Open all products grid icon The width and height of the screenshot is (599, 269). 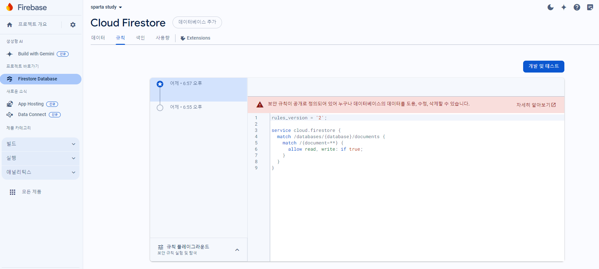(x=13, y=192)
